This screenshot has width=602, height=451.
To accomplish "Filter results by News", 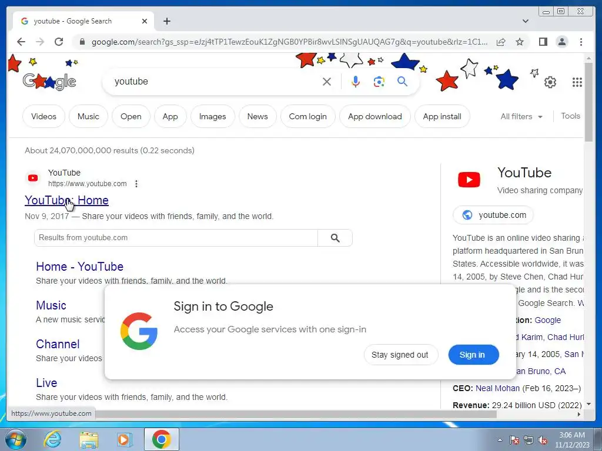I will tap(257, 116).
